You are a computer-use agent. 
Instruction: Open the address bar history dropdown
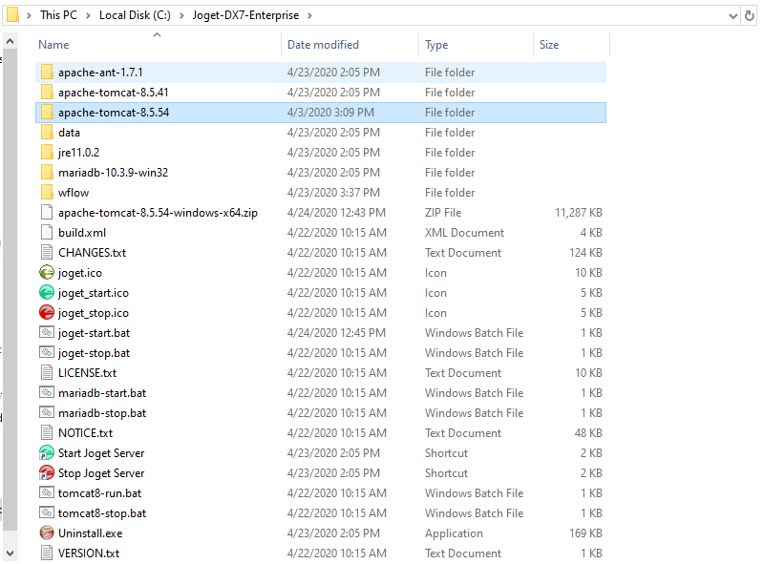pos(731,15)
